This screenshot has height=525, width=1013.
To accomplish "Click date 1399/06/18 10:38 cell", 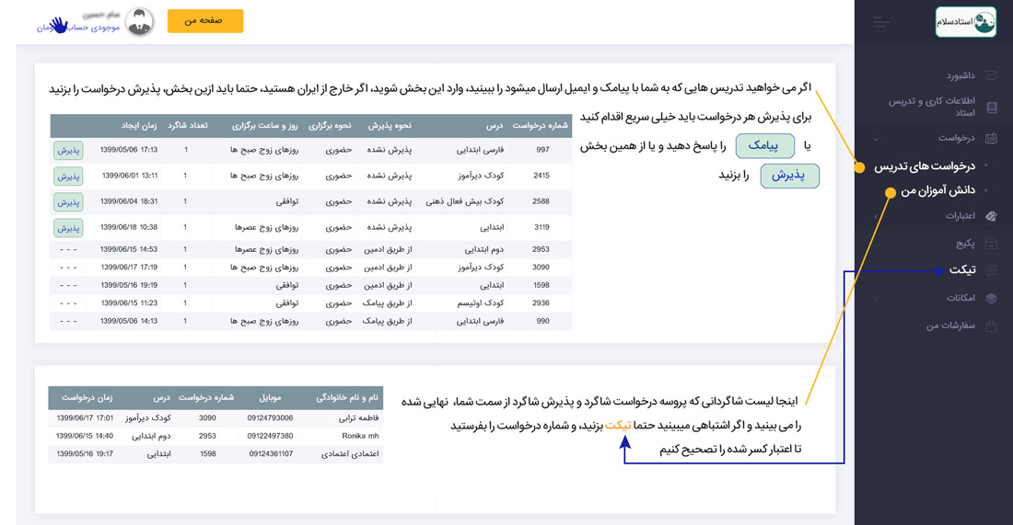I will click(x=129, y=227).
